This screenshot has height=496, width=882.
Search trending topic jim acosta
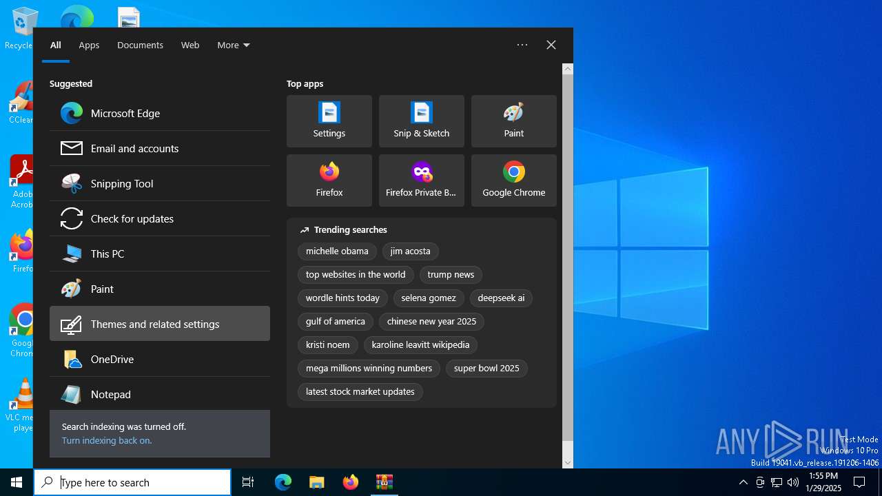410,251
